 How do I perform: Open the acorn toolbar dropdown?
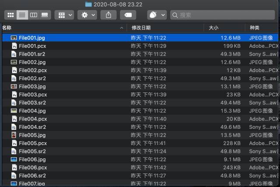[157, 15]
